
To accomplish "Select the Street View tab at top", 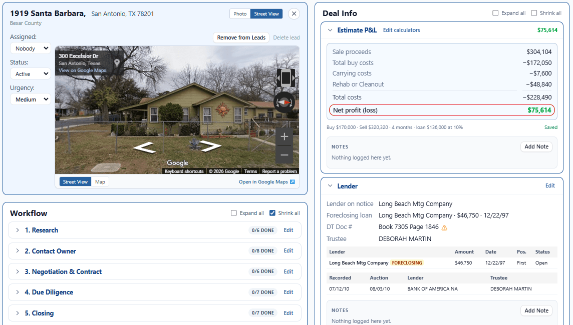I will click(266, 14).
